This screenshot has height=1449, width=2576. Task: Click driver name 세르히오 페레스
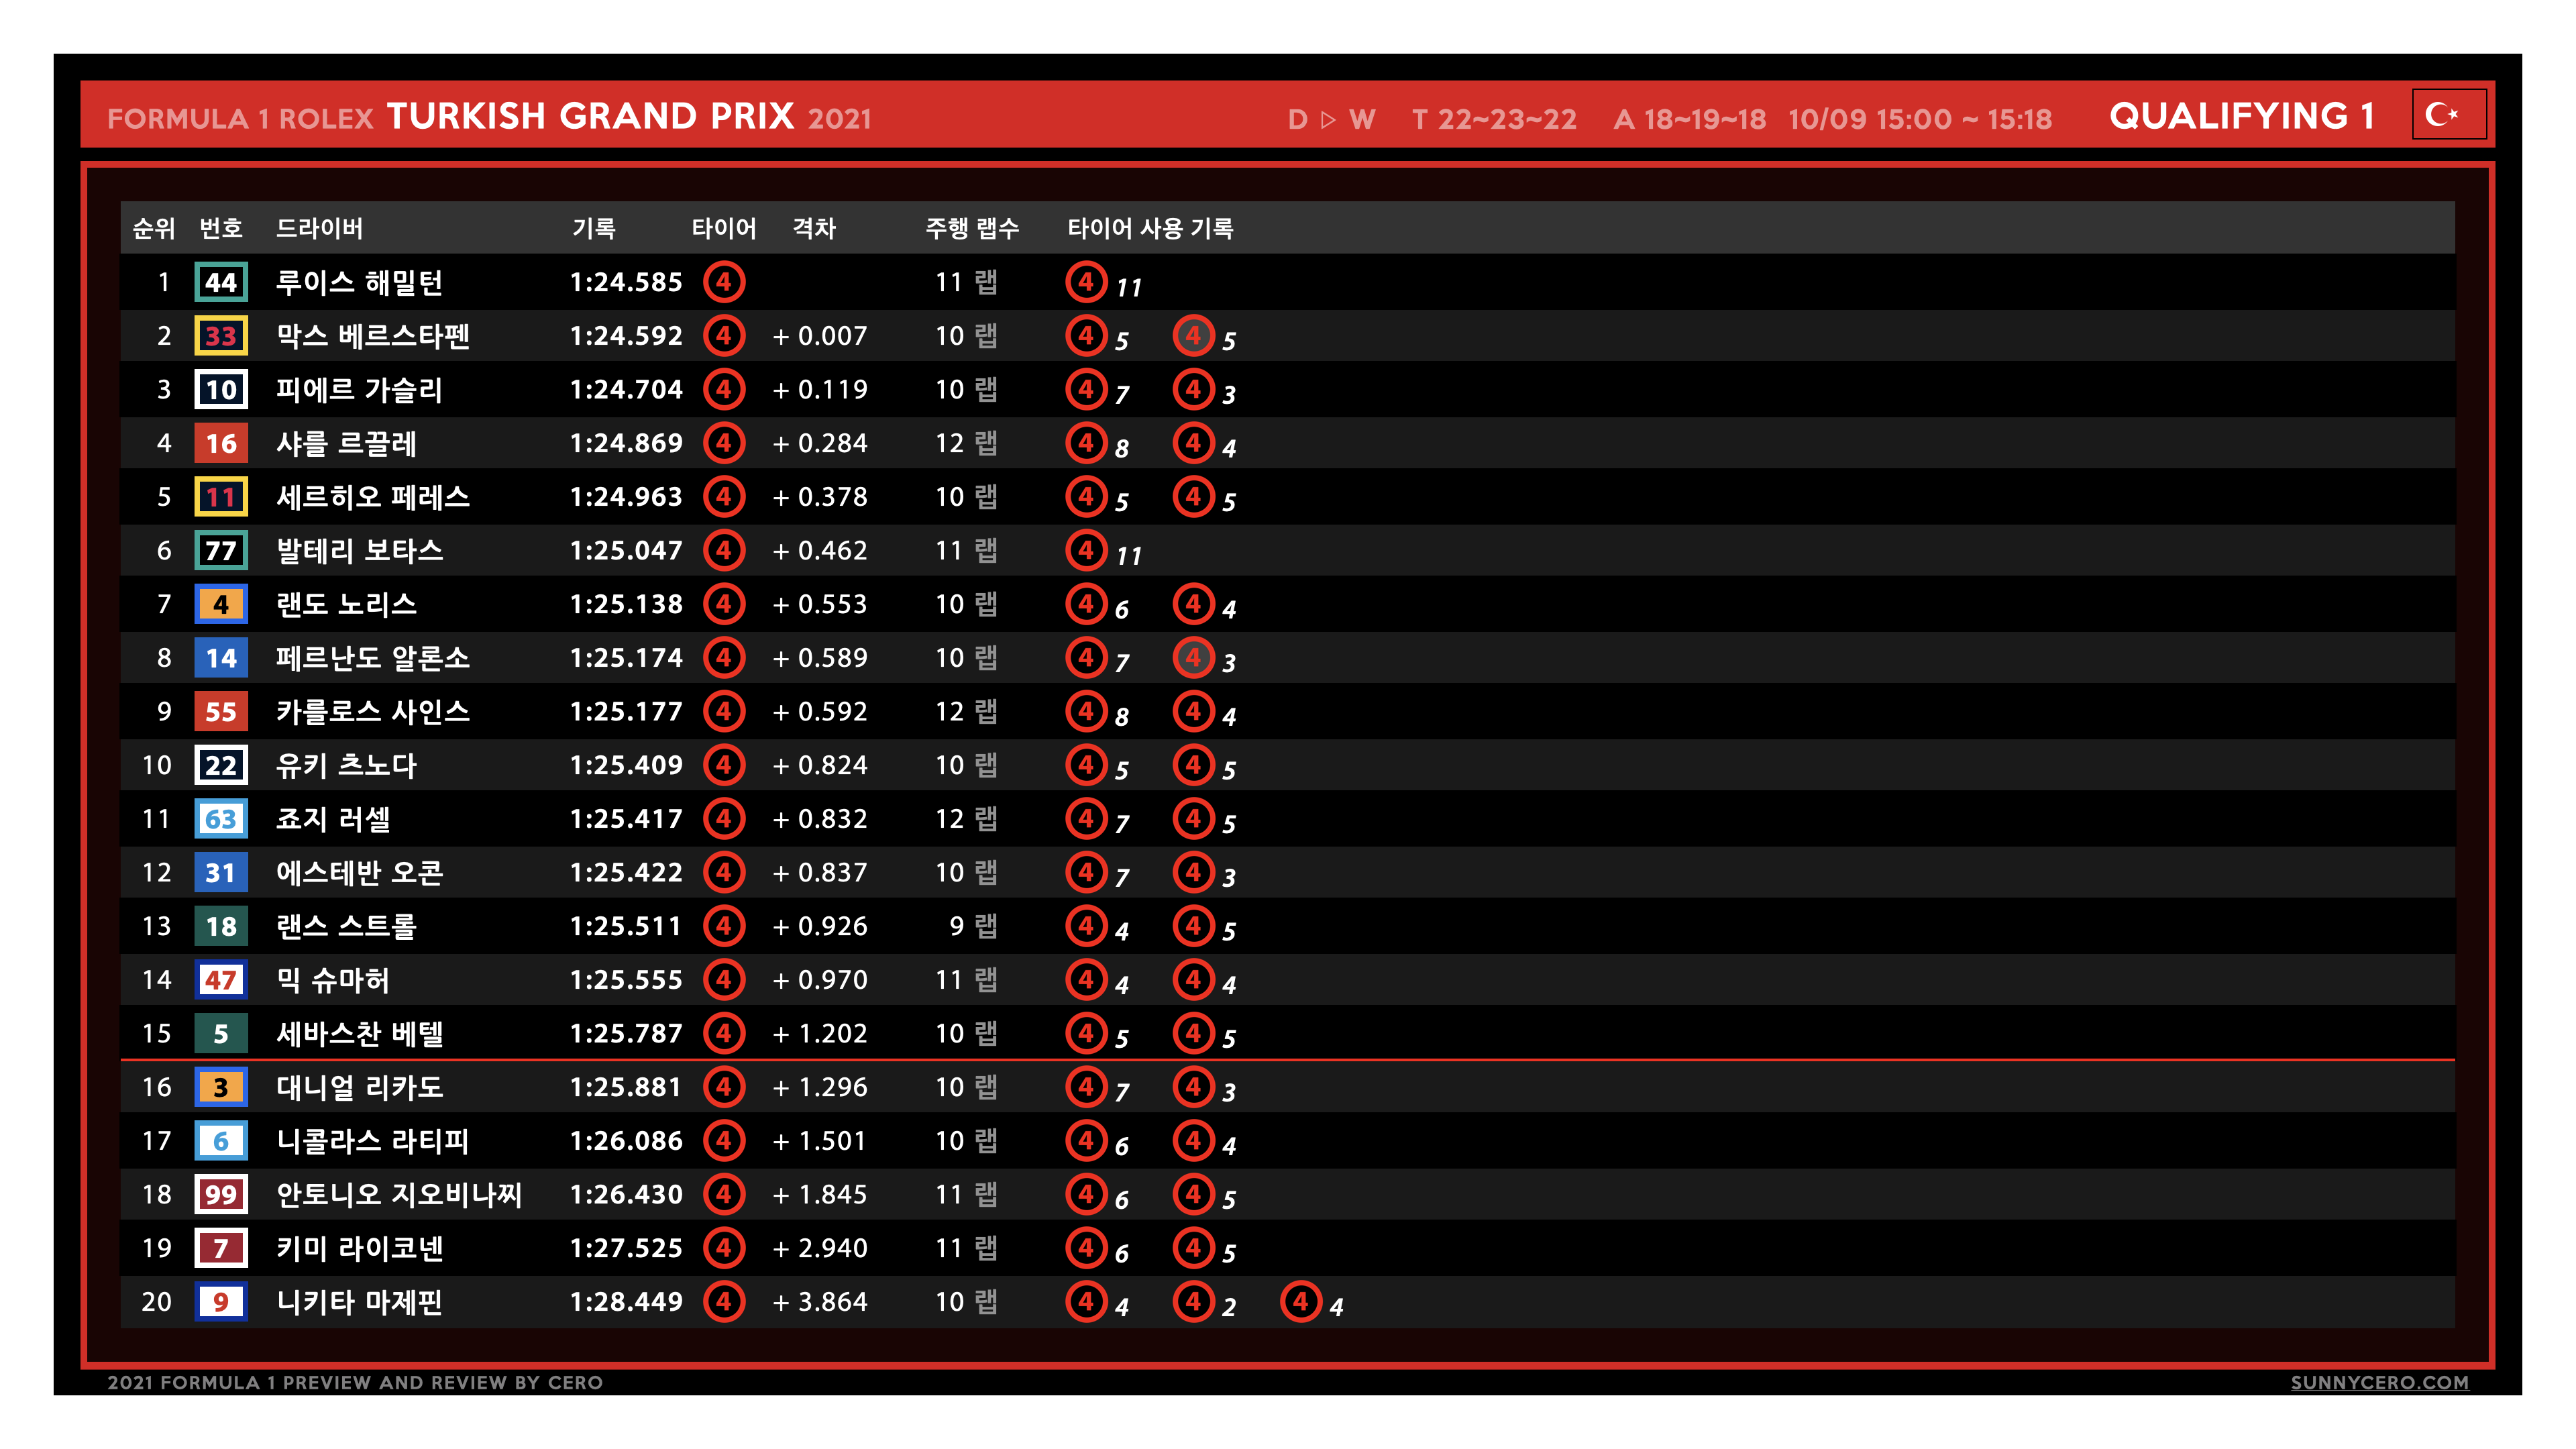click(373, 497)
